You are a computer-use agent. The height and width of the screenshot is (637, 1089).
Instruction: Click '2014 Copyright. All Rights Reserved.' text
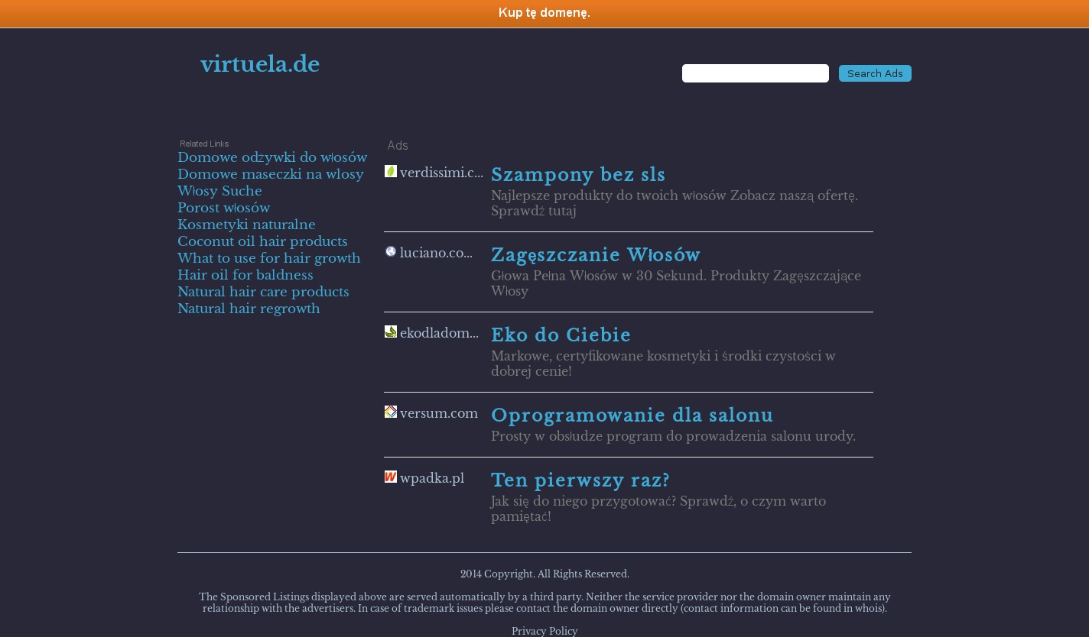pyautogui.click(x=544, y=574)
